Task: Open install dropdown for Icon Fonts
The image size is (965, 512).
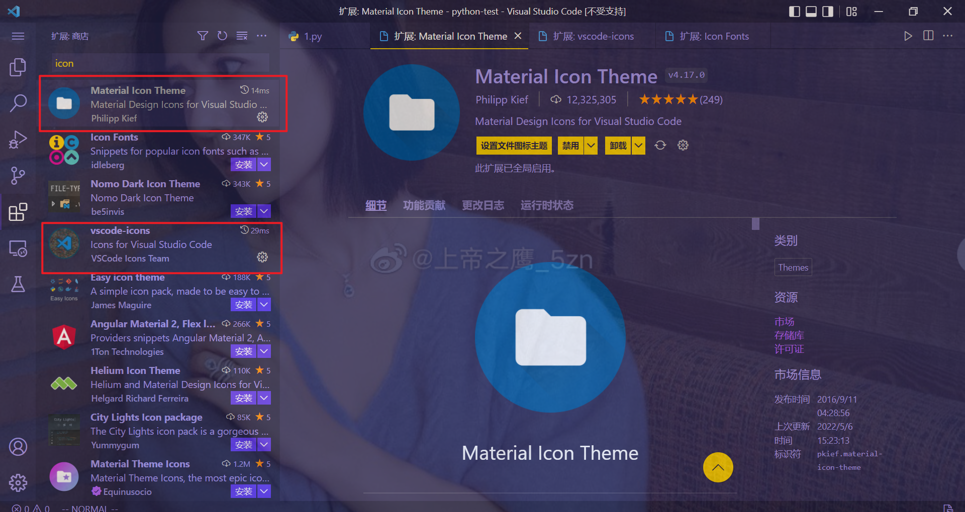Action: [x=264, y=164]
